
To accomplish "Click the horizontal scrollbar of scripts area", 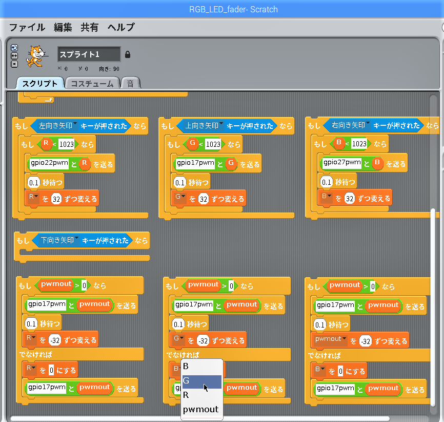I will click(x=200, y=418).
